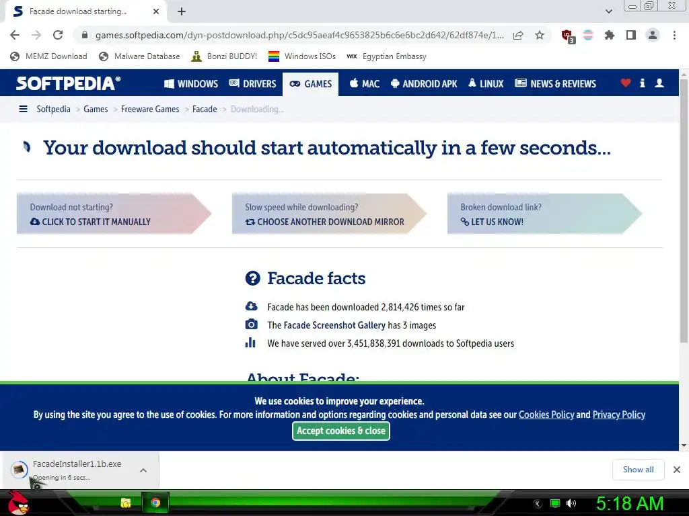This screenshot has height=516, width=689.
Task: Open the Windows ISOs bookmark
Action: [302, 56]
